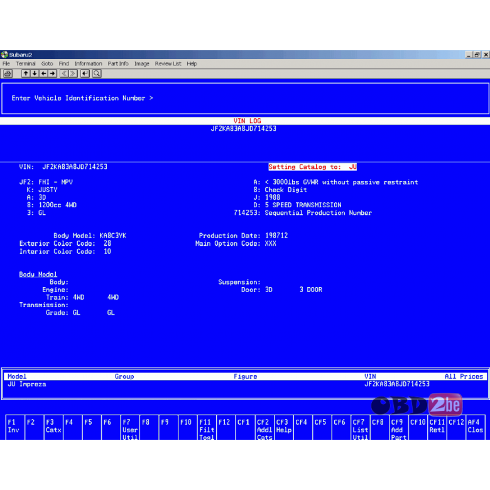490x490 pixels.
Task: Click the F6 function key
Action: (111, 427)
